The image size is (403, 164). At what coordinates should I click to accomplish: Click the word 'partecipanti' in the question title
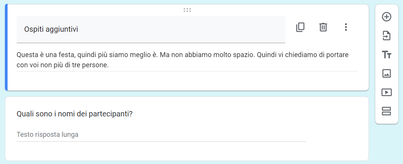pos(110,114)
